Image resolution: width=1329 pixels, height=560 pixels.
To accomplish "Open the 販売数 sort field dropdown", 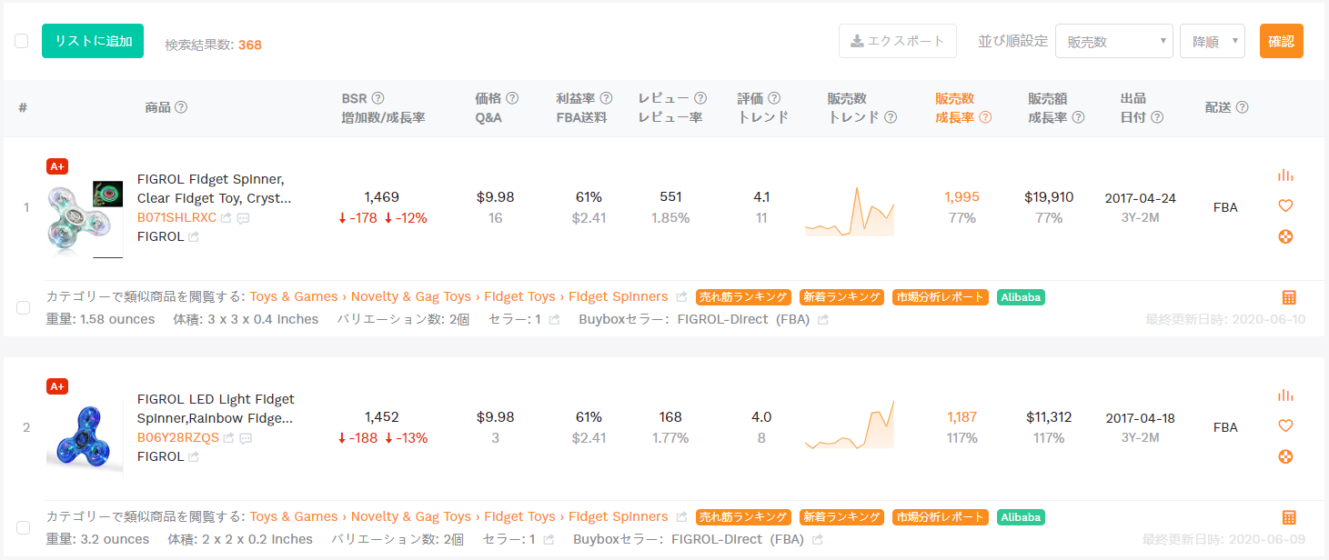I will pos(1114,41).
